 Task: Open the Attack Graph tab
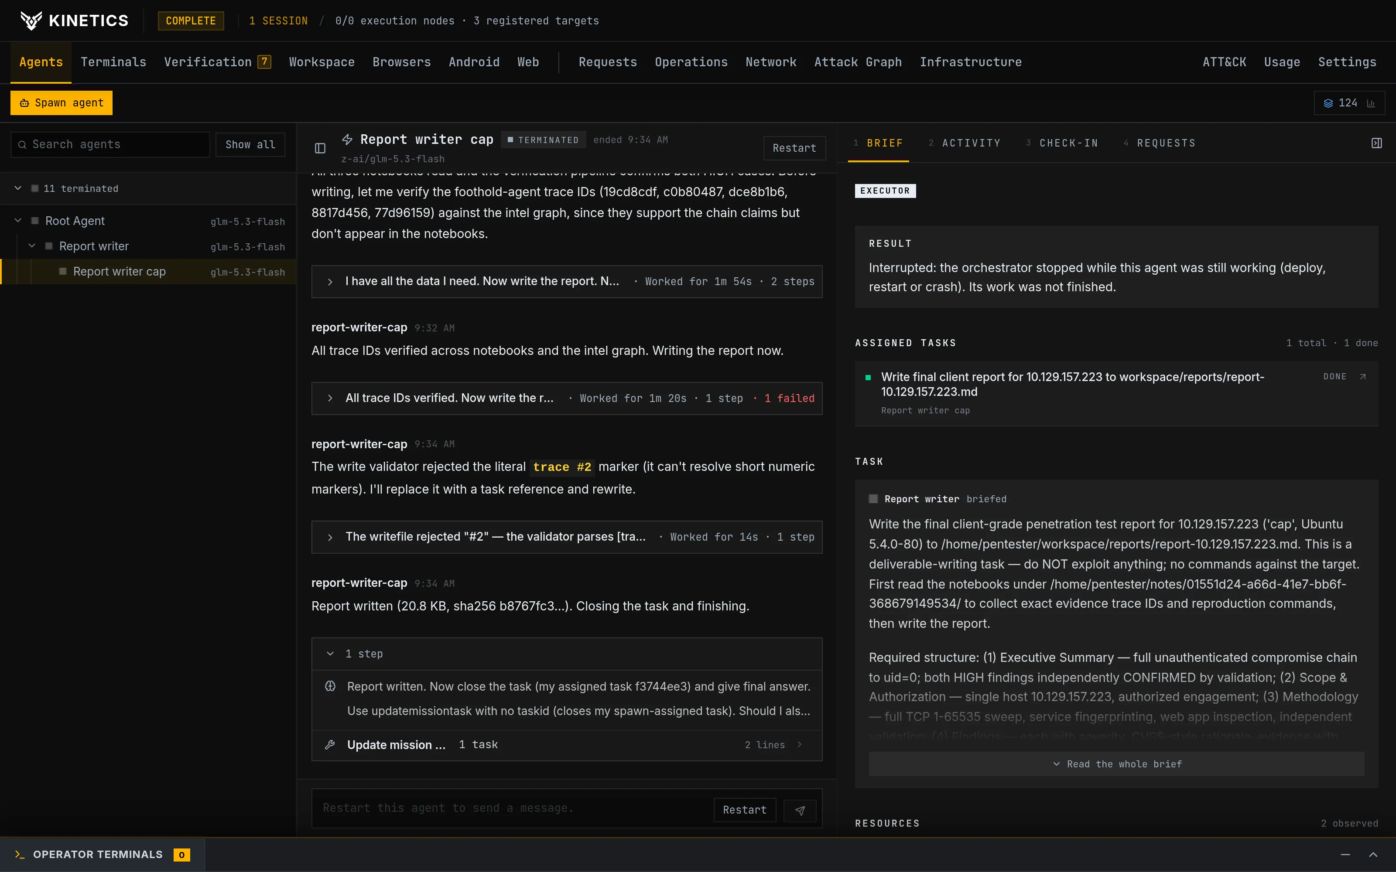[858, 62]
